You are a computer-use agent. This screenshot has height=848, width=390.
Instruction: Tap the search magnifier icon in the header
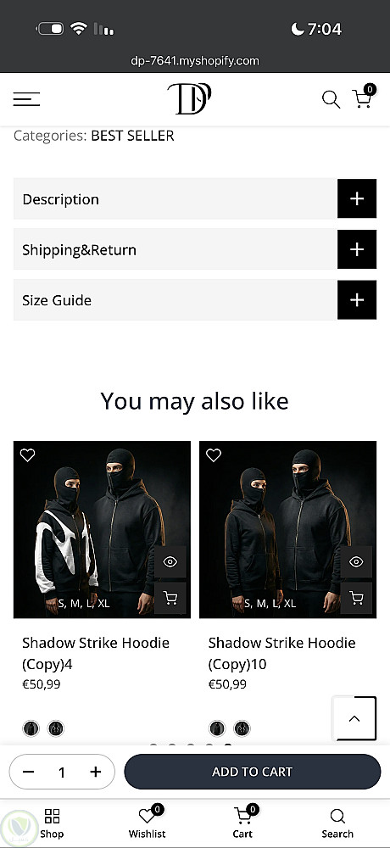click(331, 99)
